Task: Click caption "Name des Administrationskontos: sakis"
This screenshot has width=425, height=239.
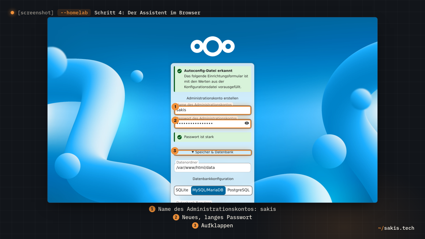Action: click(x=217, y=209)
